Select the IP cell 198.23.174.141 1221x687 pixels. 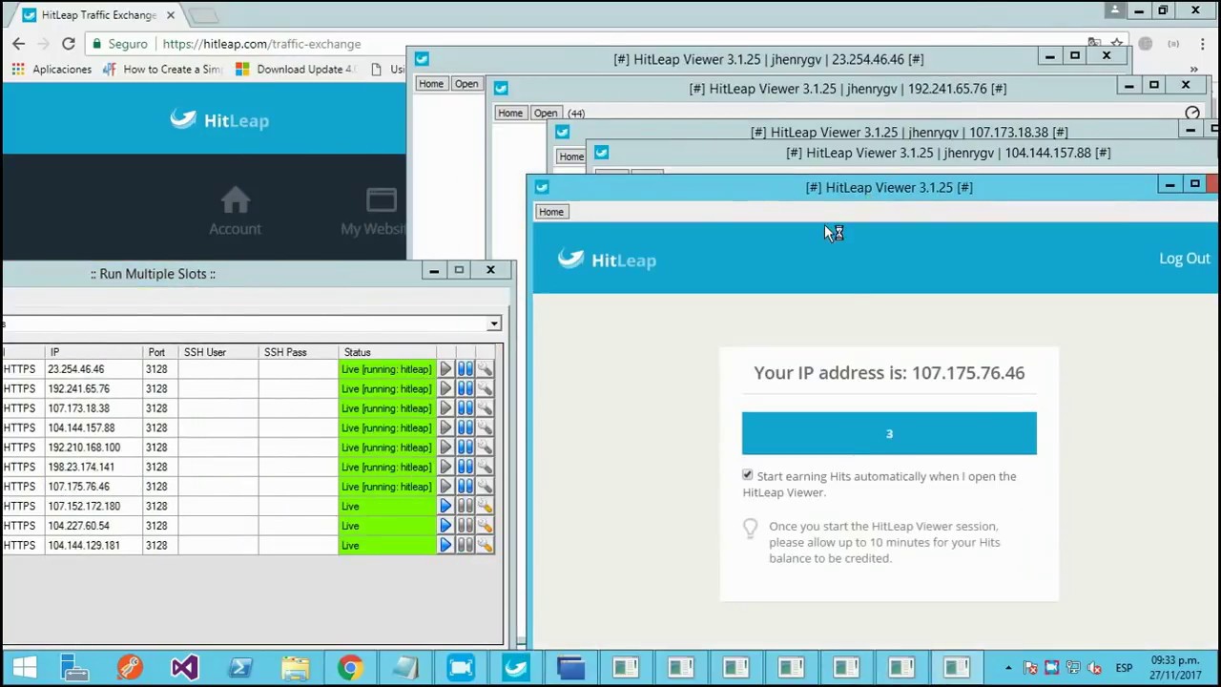93,468
